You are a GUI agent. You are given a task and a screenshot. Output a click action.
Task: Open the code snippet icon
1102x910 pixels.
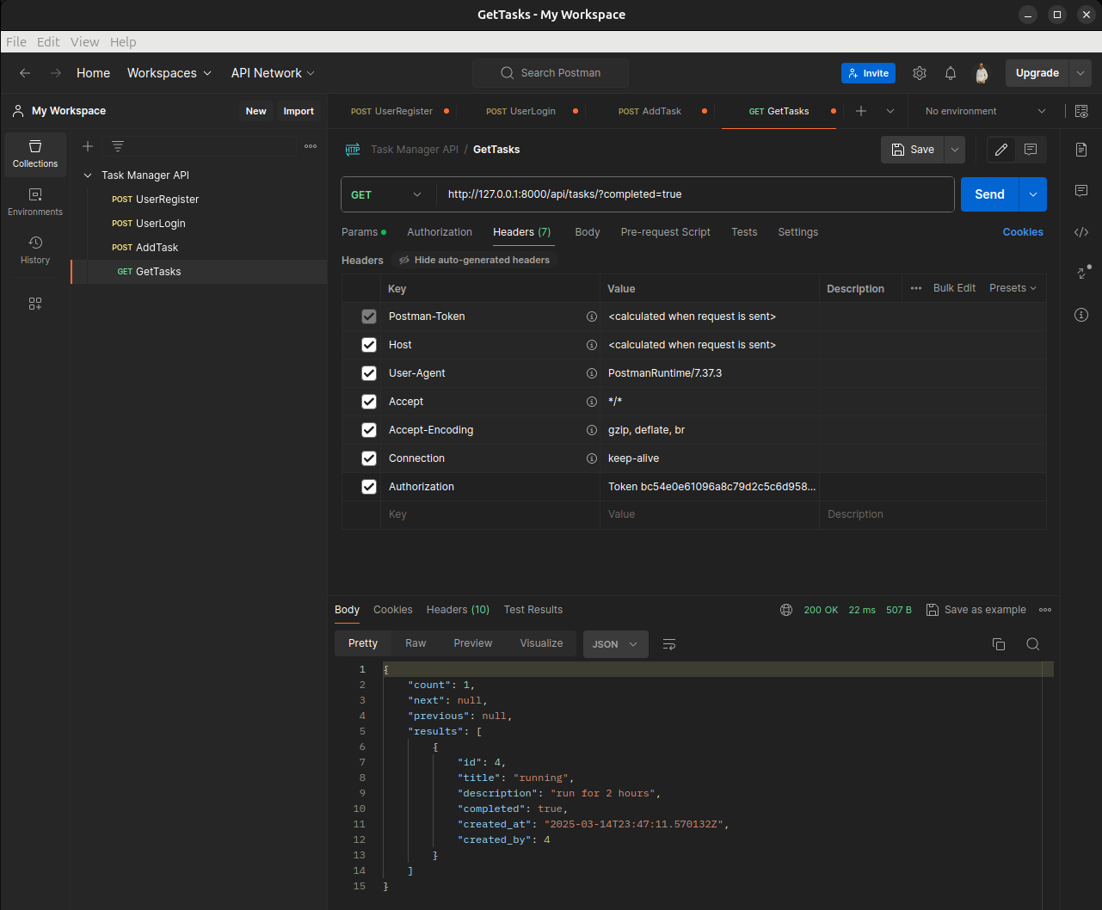tap(1081, 231)
